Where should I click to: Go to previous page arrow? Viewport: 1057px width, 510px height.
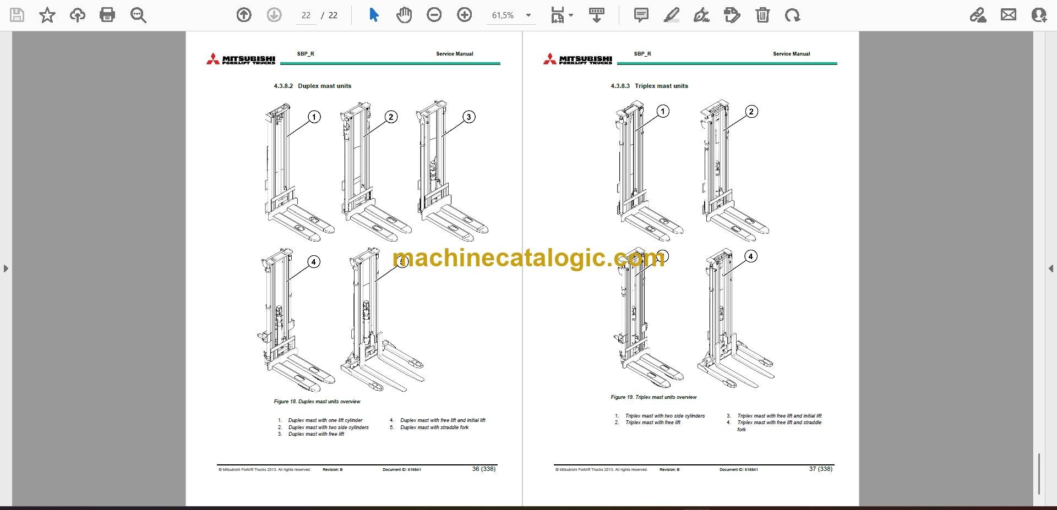[x=243, y=15]
